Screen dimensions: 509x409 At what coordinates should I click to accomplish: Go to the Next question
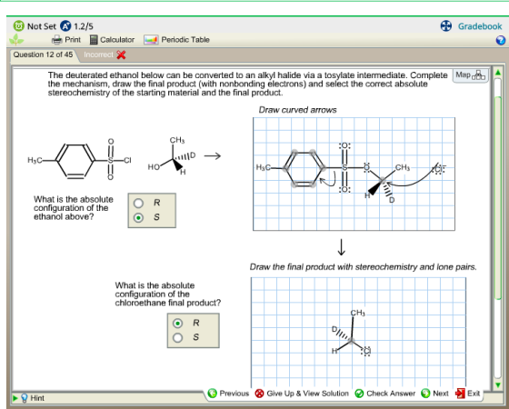(x=435, y=394)
